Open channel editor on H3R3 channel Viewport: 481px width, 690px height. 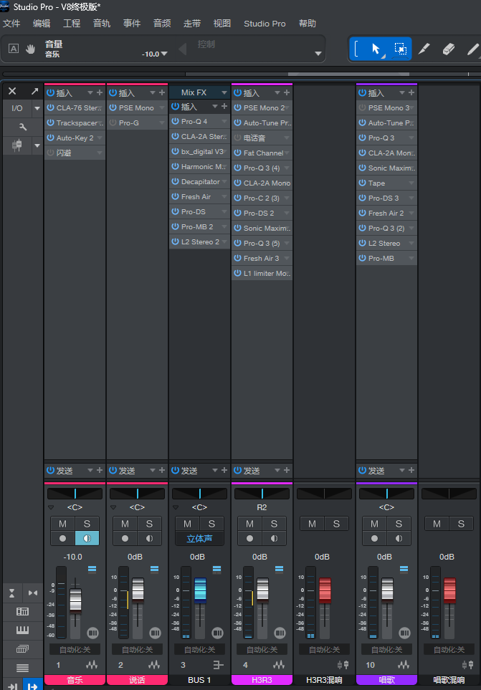coord(280,633)
